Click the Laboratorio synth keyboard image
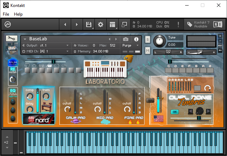This screenshot has height=156, width=227. (x=105, y=69)
